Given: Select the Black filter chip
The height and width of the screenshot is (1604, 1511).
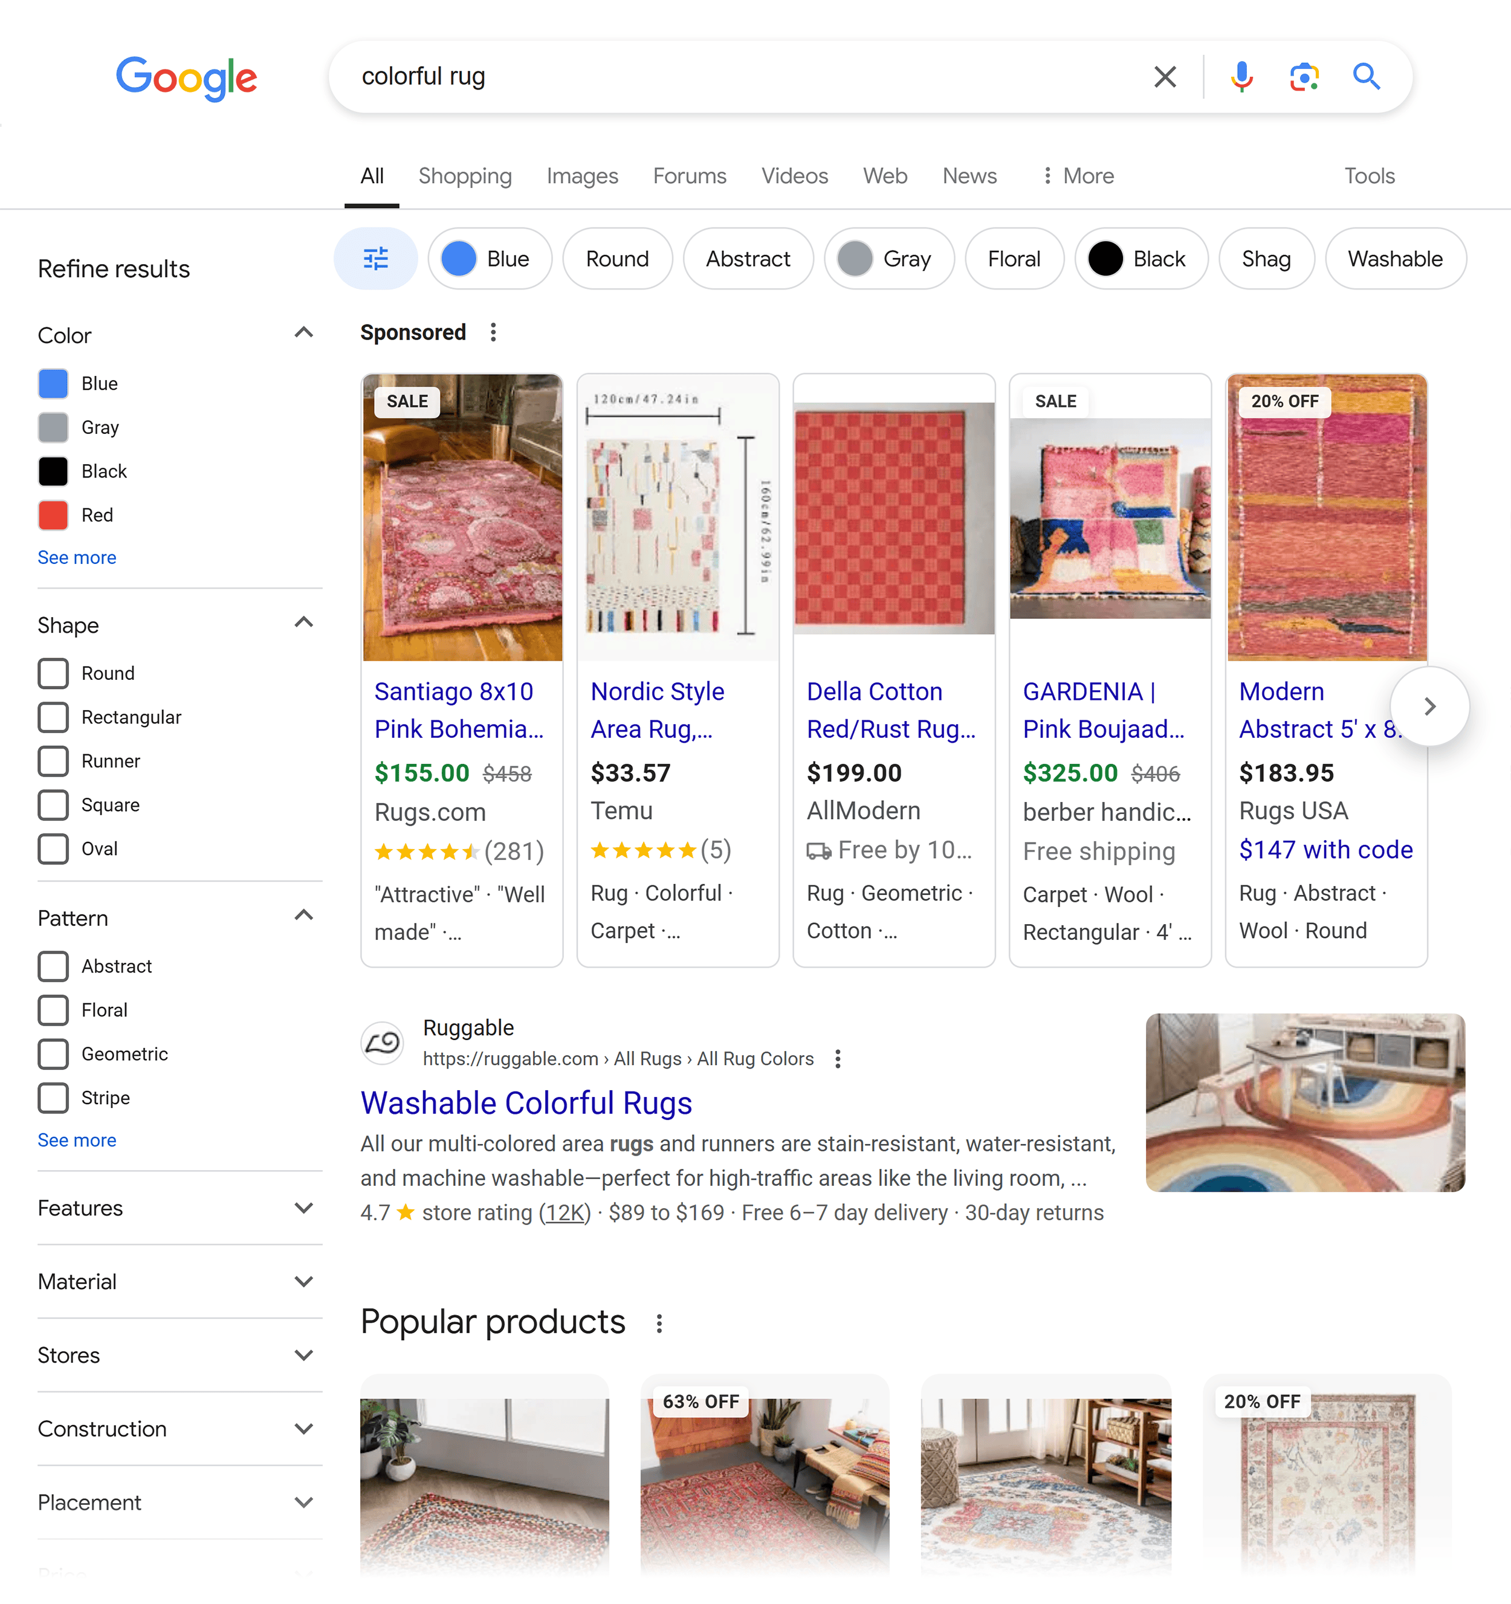Looking at the screenshot, I should pyautogui.click(x=1142, y=259).
